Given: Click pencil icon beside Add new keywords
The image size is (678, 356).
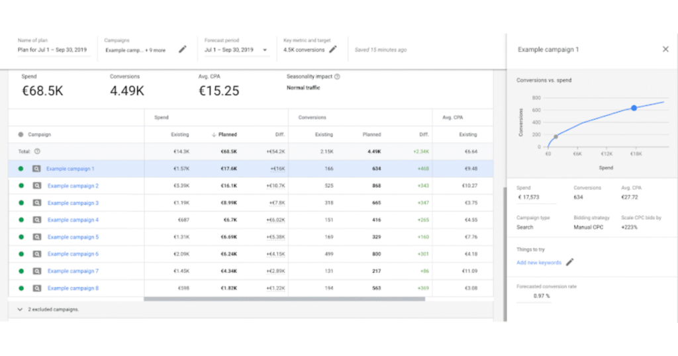Looking at the screenshot, I should [x=569, y=262].
